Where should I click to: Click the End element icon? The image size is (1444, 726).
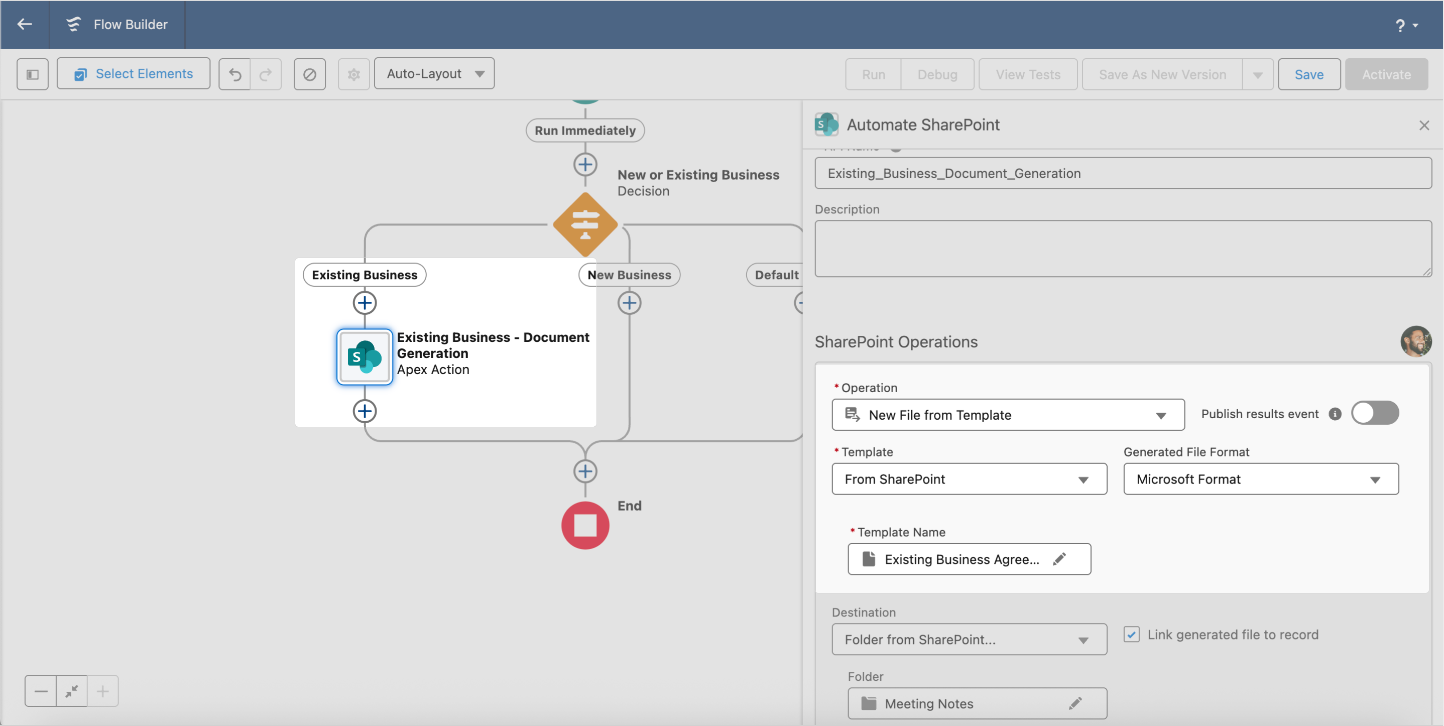pos(584,525)
